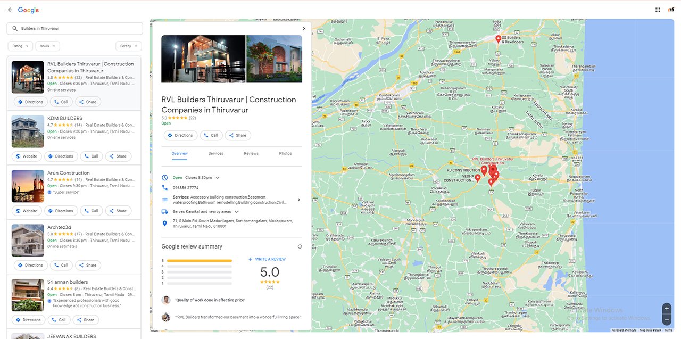Click the Builders in Thiruvarur search field
This screenshot has height=339, width=681.
tap(75, 28)
